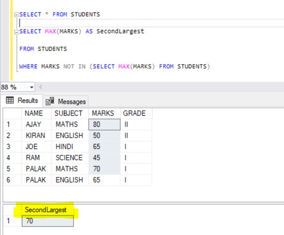
Task: Select row 6 header of students grid
Action: pyautogui.click(x=12, y=180)
